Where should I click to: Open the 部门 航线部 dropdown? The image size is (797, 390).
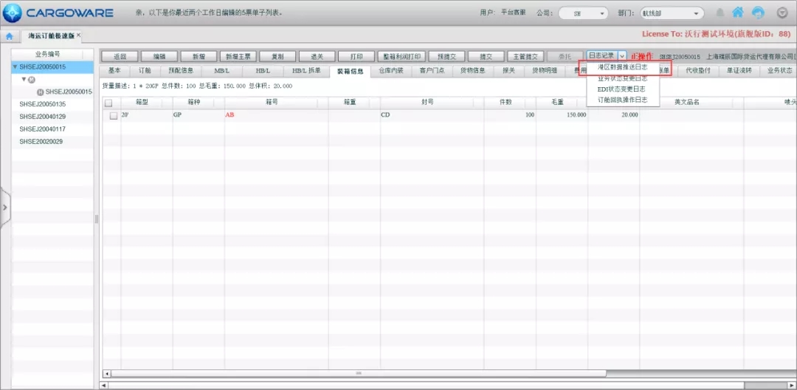672,13
